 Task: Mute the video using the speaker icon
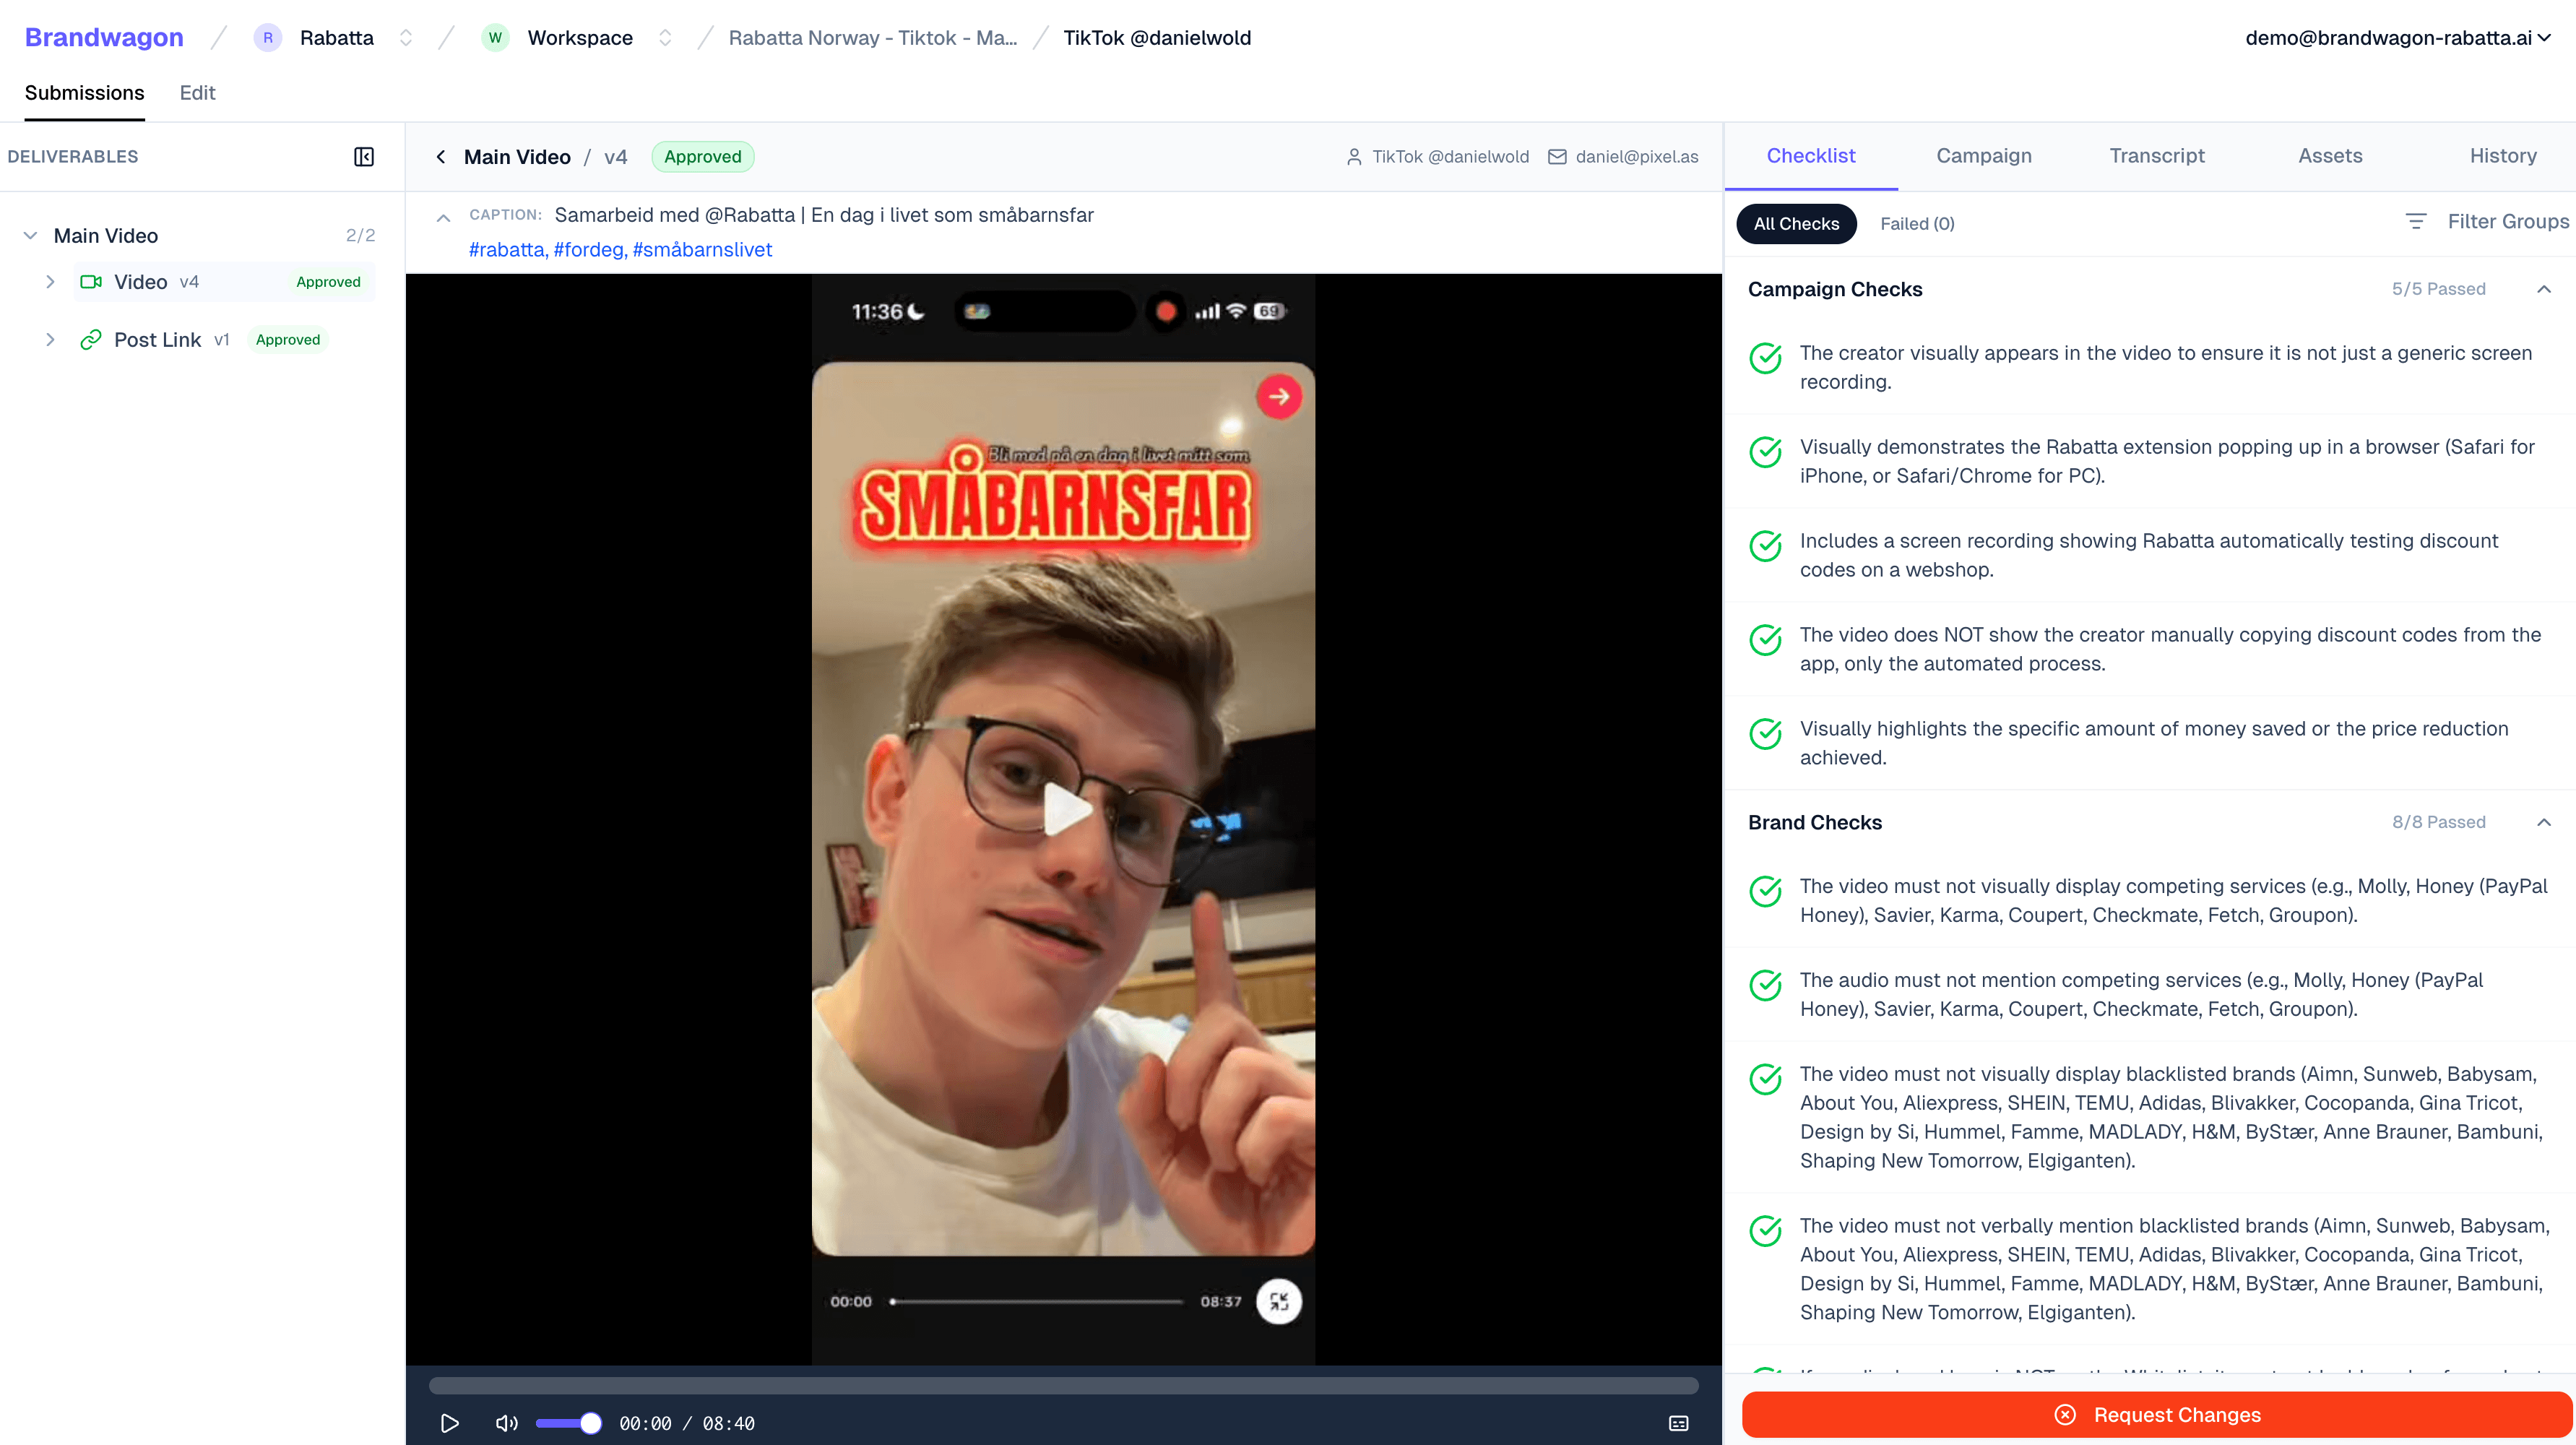507,1423
